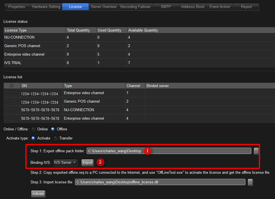Click the import license file path field
The image size is (275, 199).
[x=160, y=182]
